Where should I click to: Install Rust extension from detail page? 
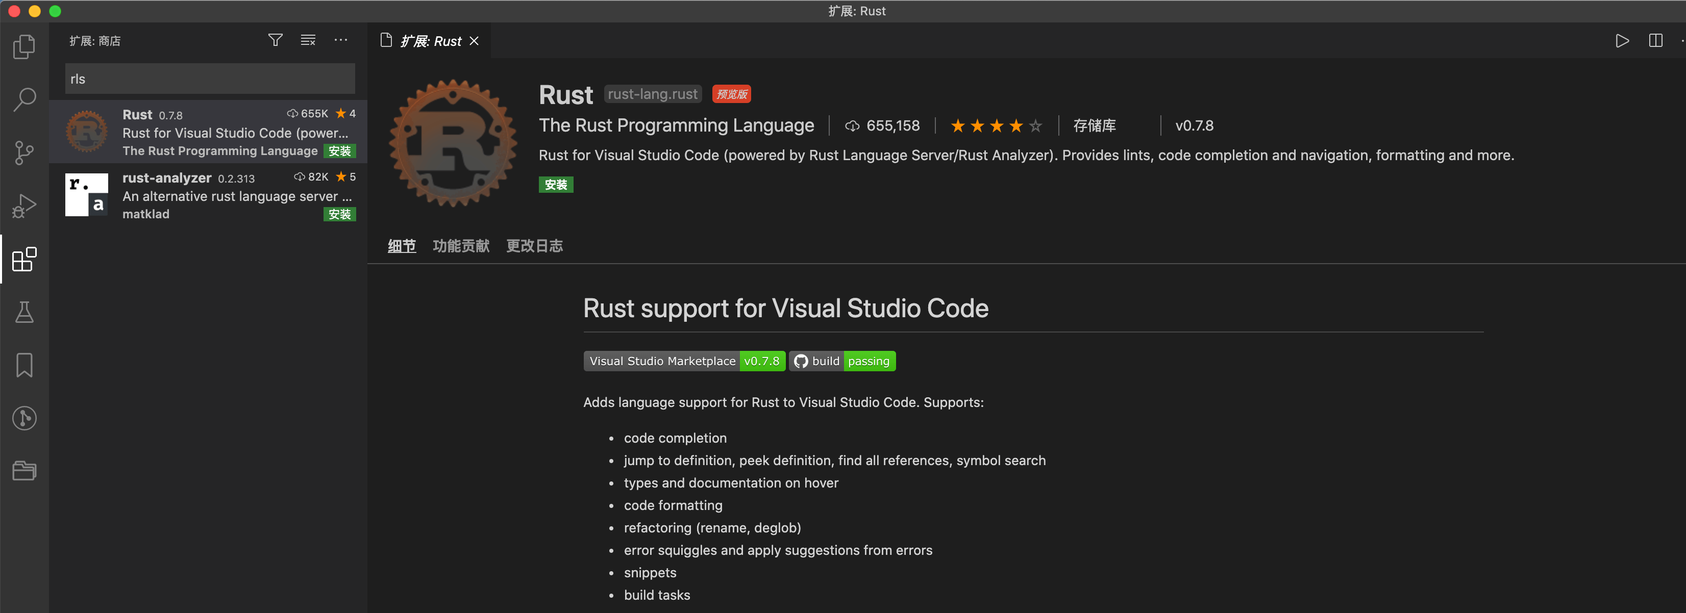(556, 185)
